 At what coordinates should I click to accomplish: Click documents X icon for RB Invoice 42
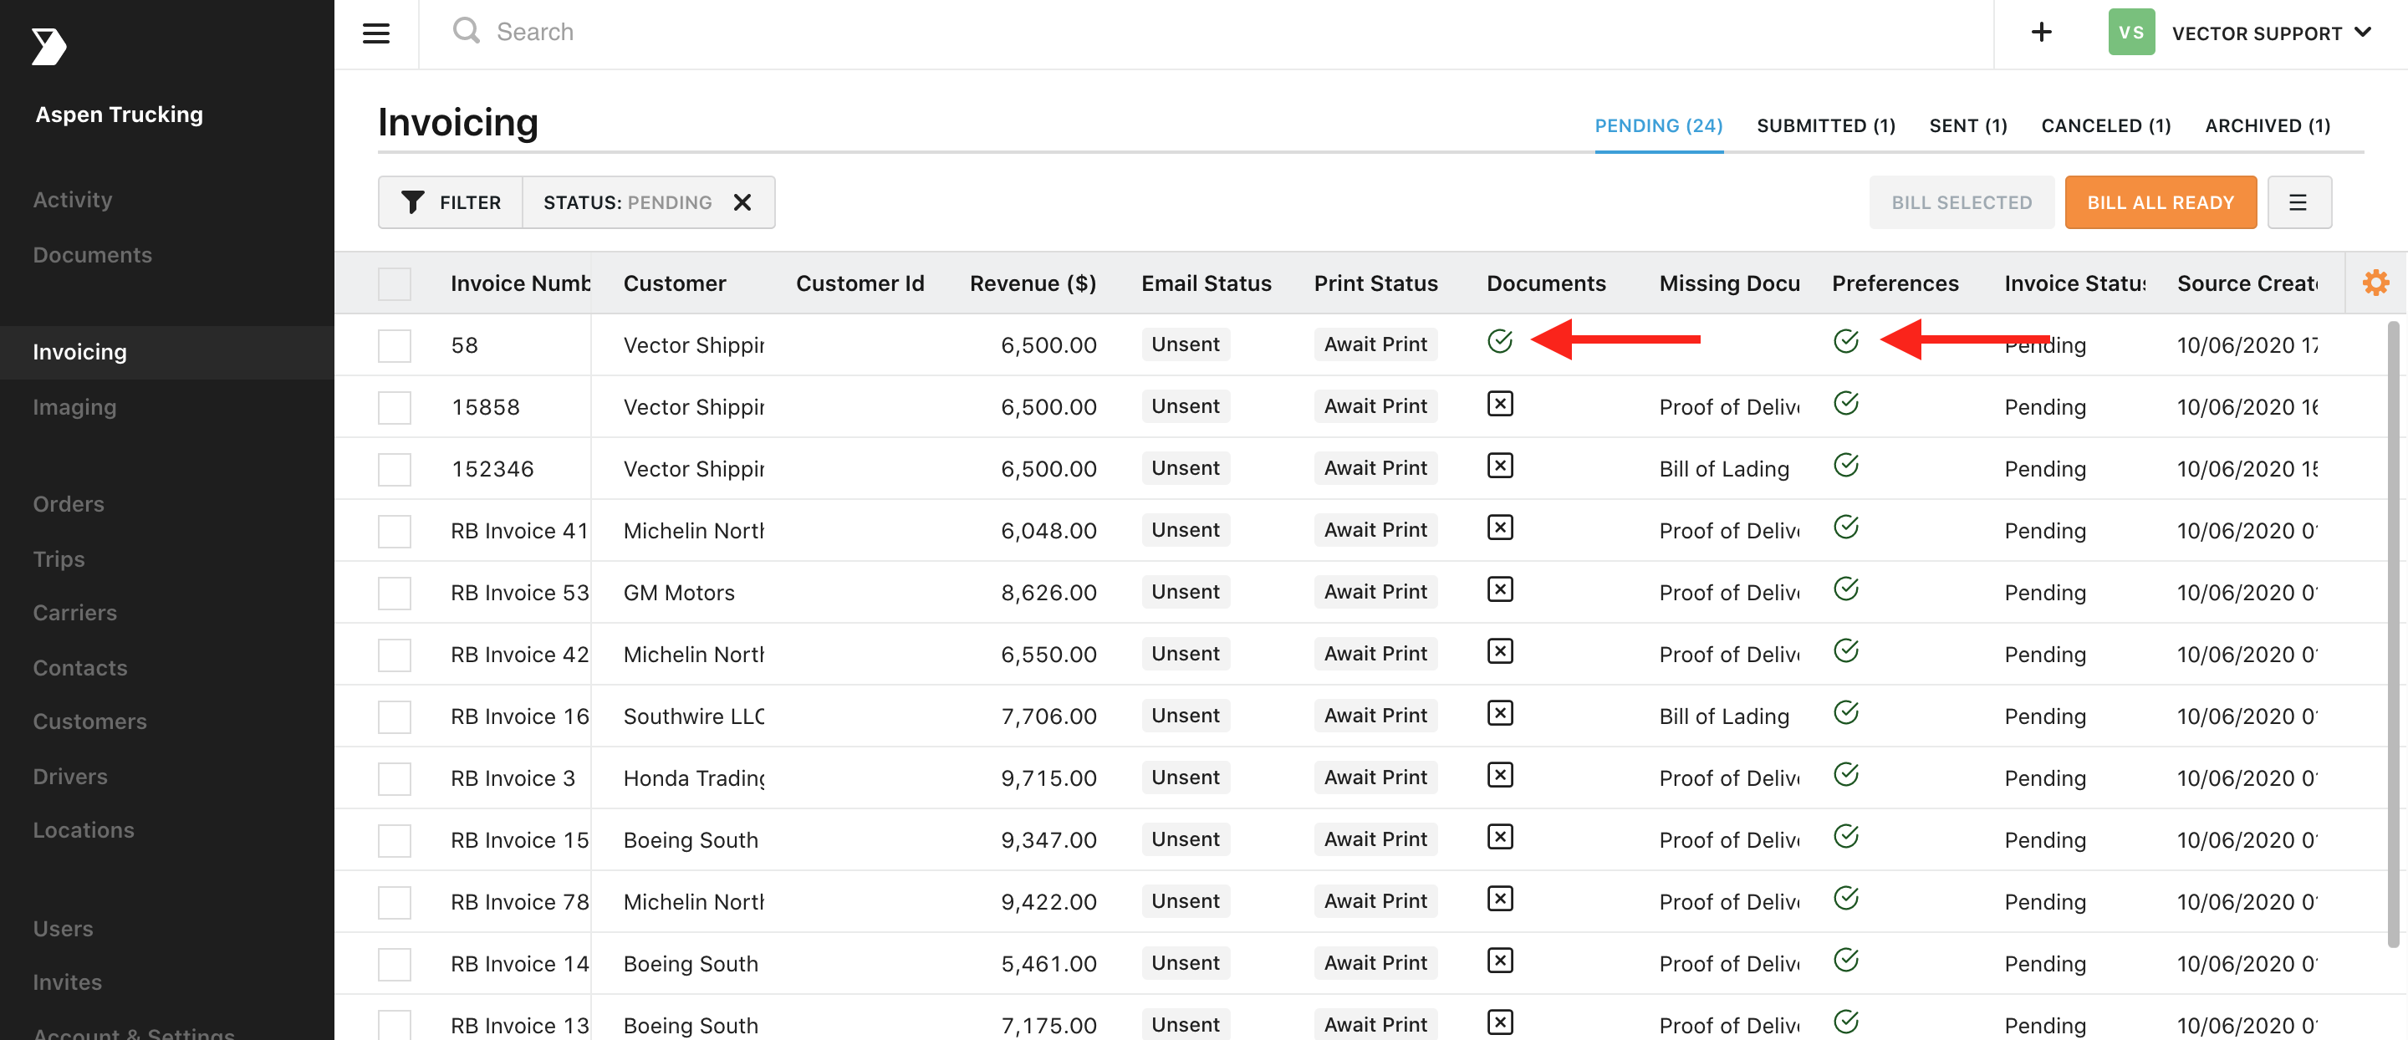click(1499, 650)
